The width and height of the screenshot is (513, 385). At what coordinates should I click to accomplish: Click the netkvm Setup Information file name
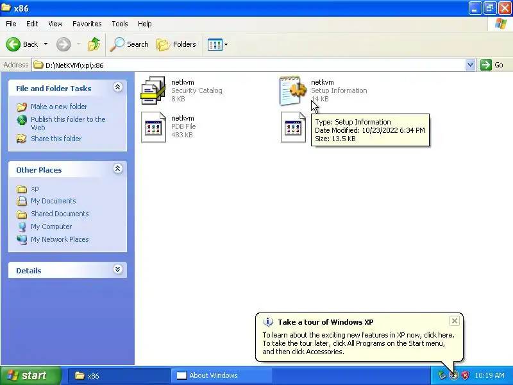coord(323,82)
